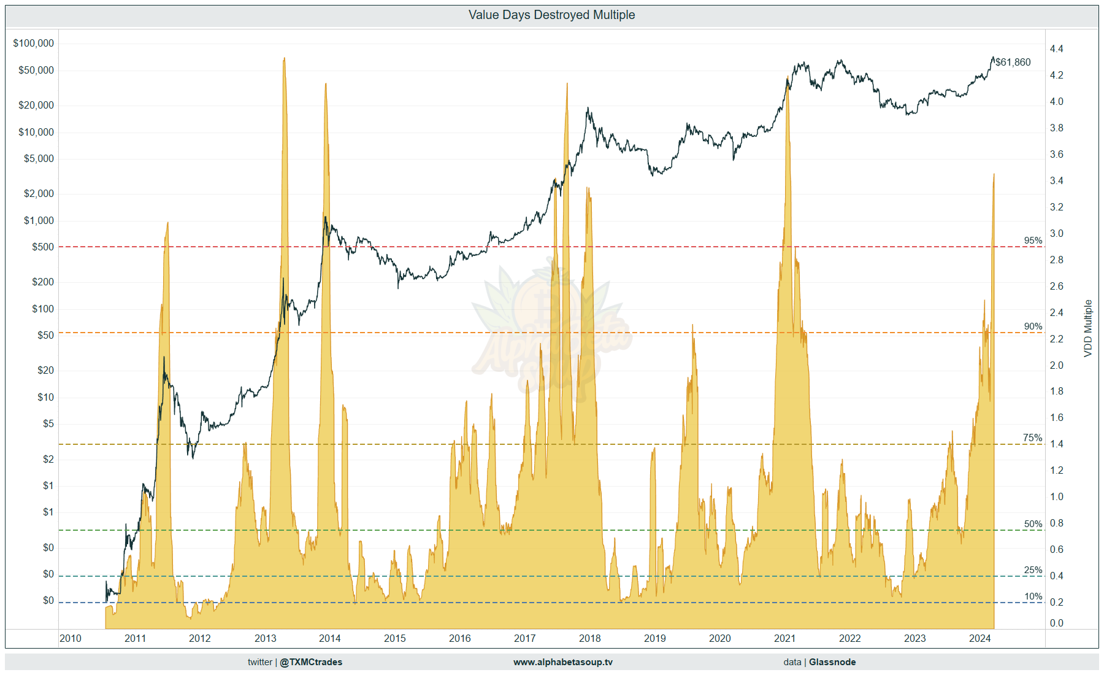Click the "3.2" VDD Multiple axis value
Viewport: 1104px width, 675px height.
[1056, 207]
